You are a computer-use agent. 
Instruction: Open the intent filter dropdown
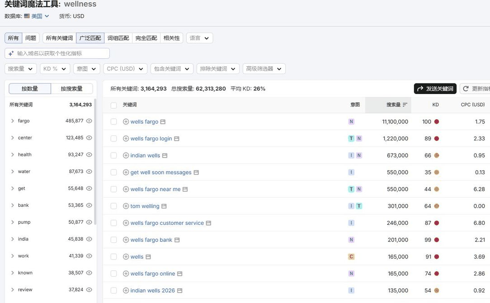pos(86,69)
